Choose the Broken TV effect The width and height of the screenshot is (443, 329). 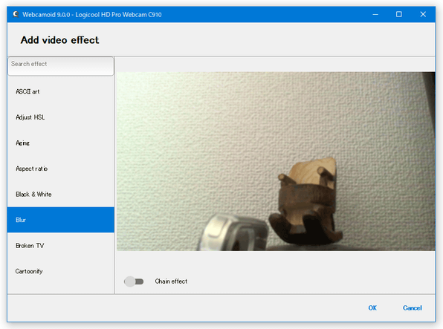pos(61,245)
